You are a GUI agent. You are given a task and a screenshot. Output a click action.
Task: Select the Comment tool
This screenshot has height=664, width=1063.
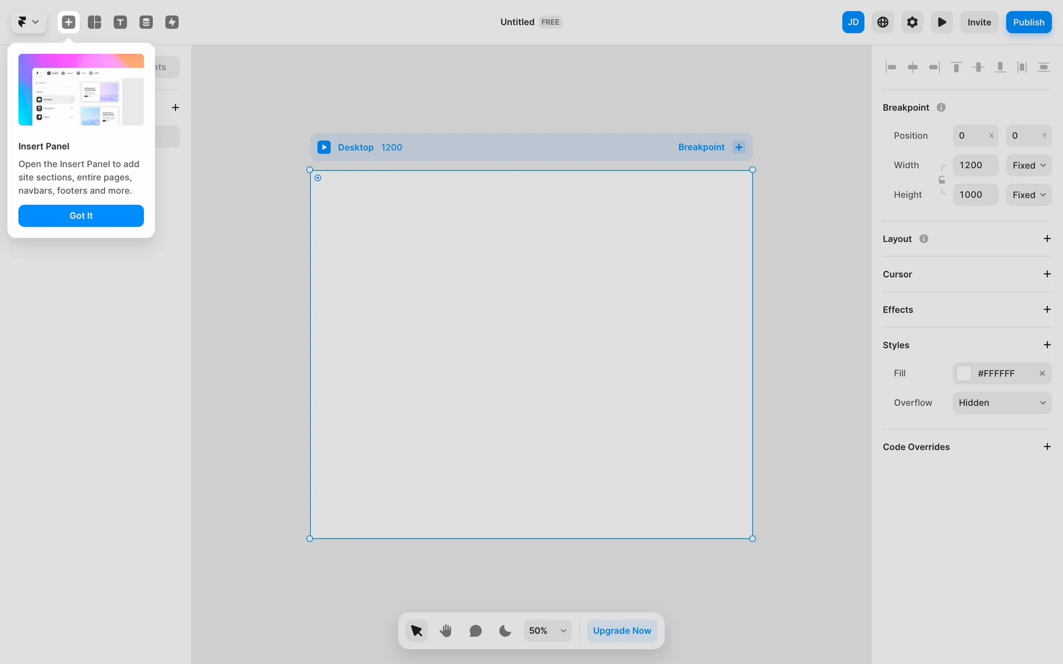476,631
